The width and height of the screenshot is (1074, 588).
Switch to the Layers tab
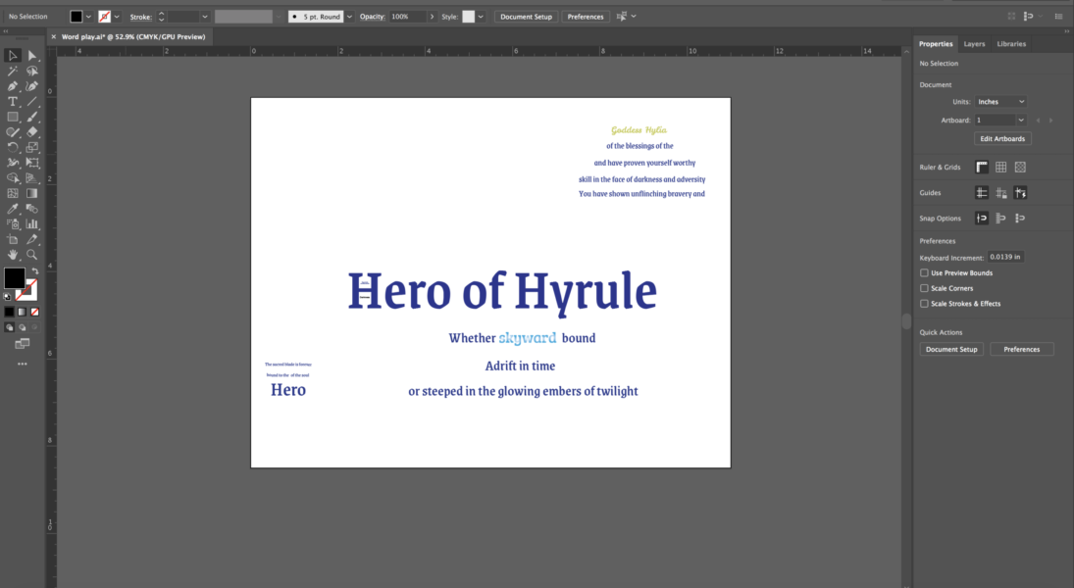pyautogui.click(x=974, y=44)
